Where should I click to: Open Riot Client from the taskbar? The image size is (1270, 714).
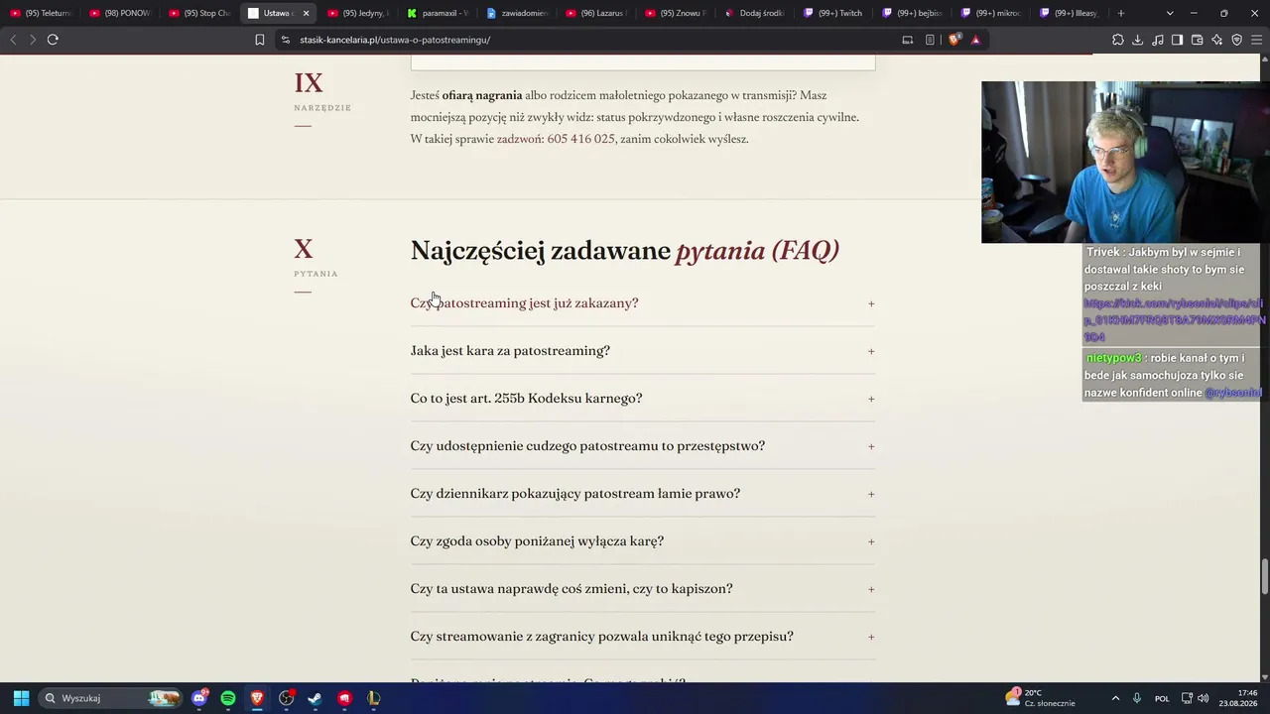344,698
